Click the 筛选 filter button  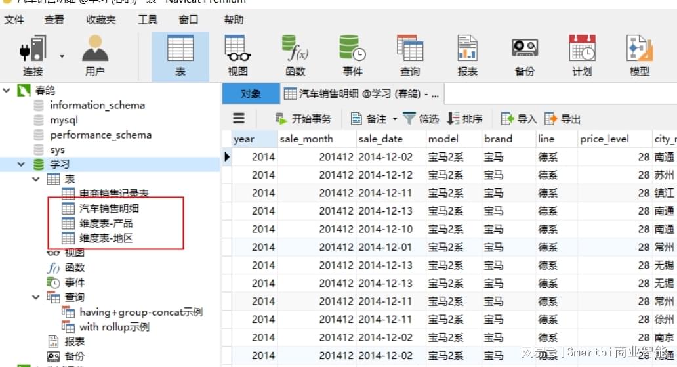pyautogui.click(x=421, y=118)
